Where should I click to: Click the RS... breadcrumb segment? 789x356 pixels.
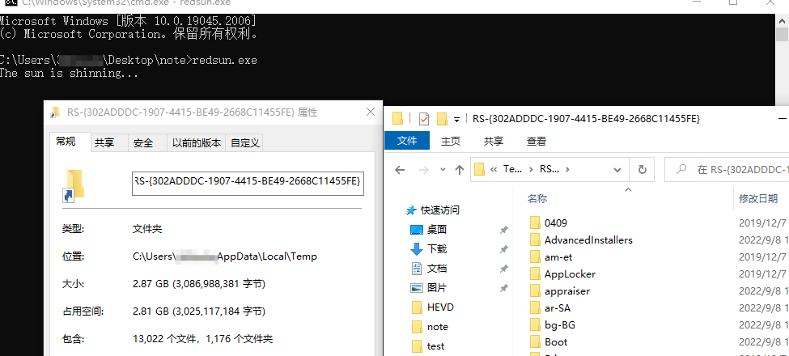click(549, 169)
